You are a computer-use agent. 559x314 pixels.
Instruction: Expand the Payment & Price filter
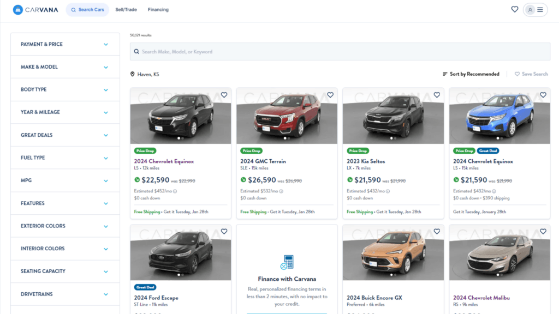[x=65, y=44]
